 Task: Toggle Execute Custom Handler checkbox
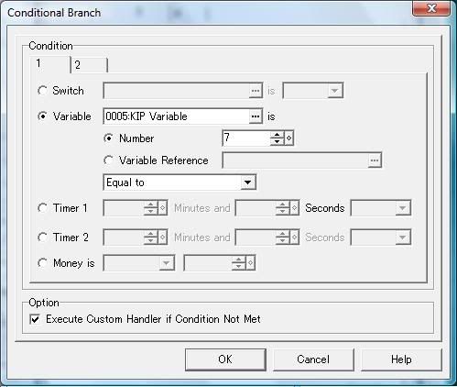tap(35, 319)
